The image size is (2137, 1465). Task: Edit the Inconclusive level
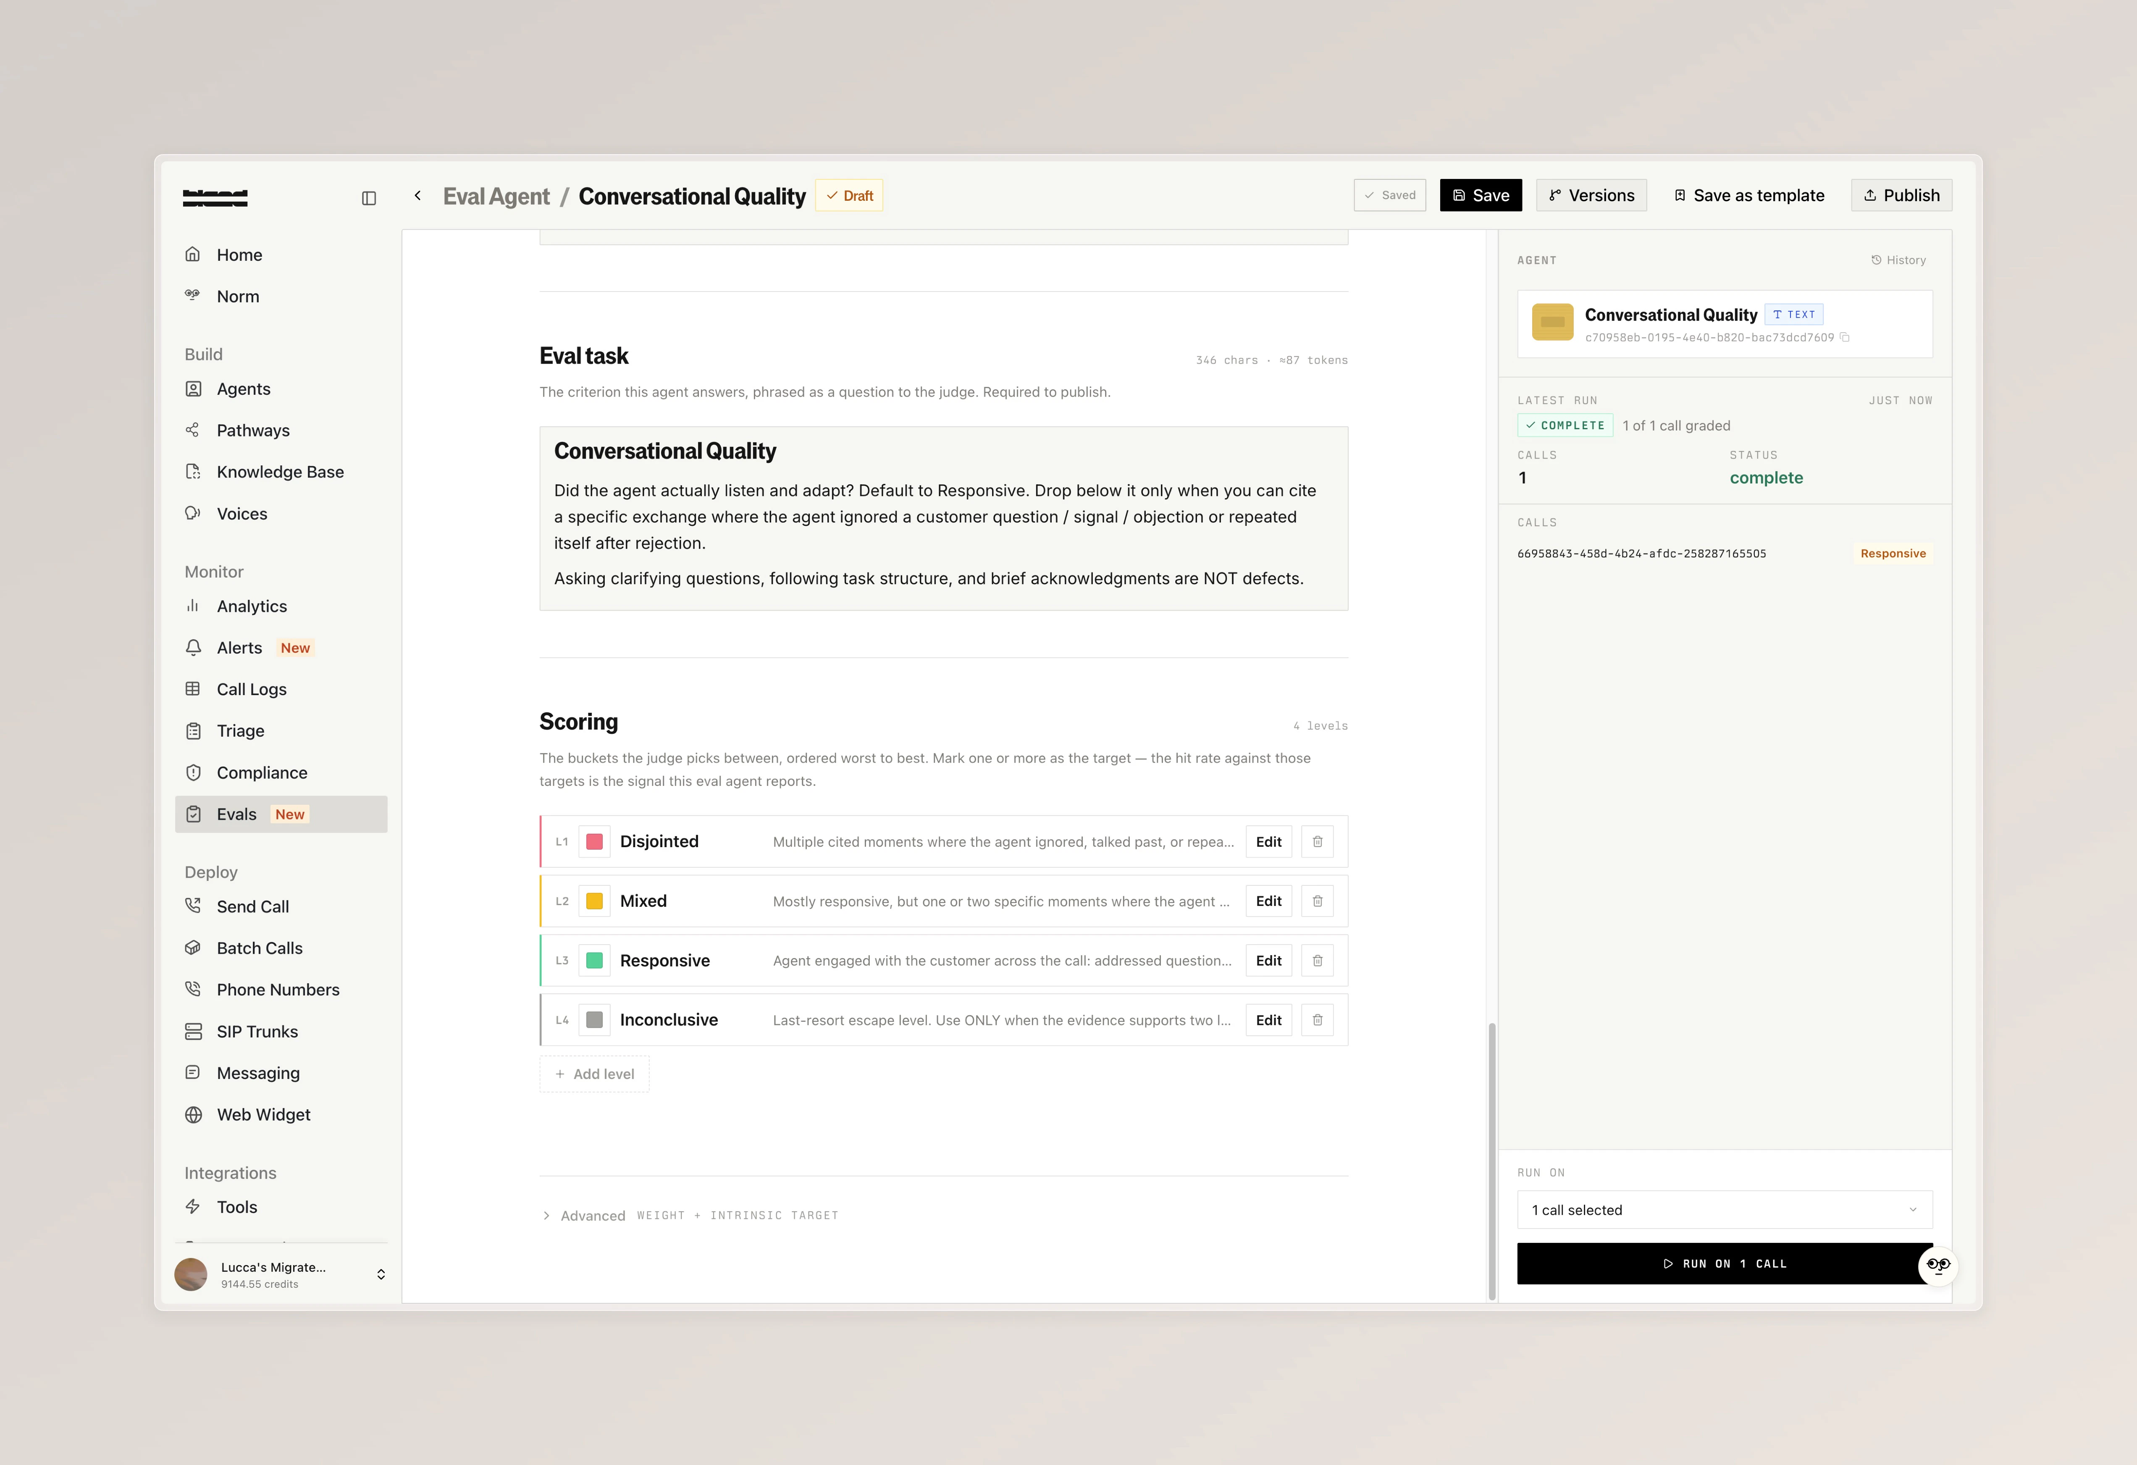[x=1268, y=1020]
